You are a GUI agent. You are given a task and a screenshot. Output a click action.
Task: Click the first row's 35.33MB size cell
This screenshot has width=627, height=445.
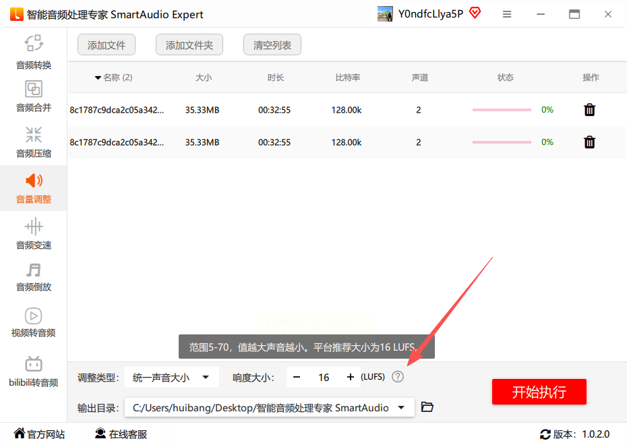[x=202, y=110]
